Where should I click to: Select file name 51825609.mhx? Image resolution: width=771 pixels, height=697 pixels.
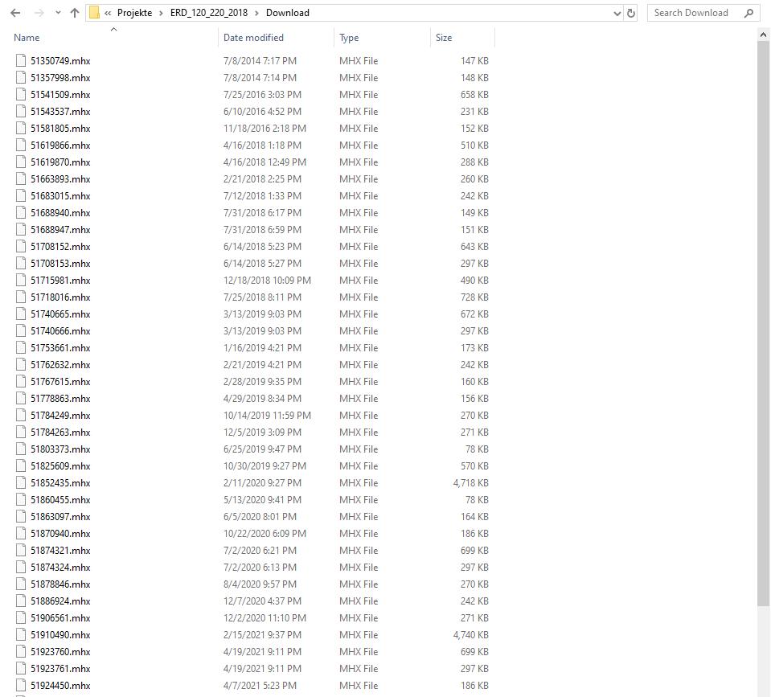[60, 466]
